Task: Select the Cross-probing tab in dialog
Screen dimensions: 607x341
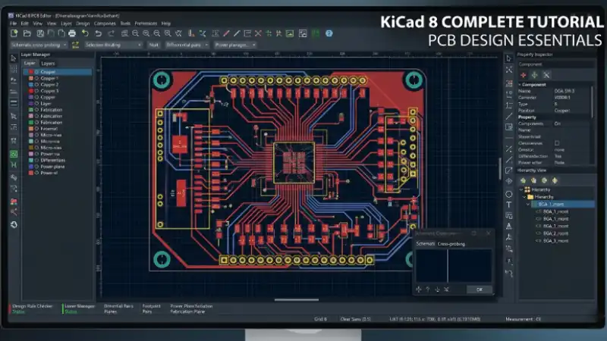Action: [x=451, y=244]
